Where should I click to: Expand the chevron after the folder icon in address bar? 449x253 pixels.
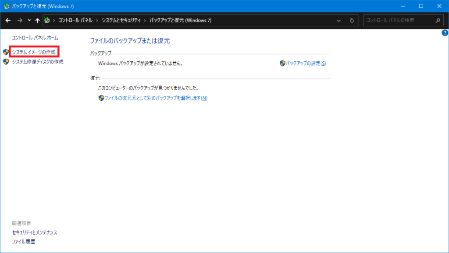click(54, 20)
